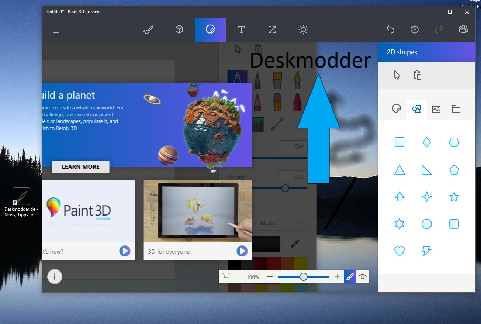Image resolution: width=481 pixels, height=324 pixels.
Task: Insert the right triangle shape
Action: pos(427,170)
